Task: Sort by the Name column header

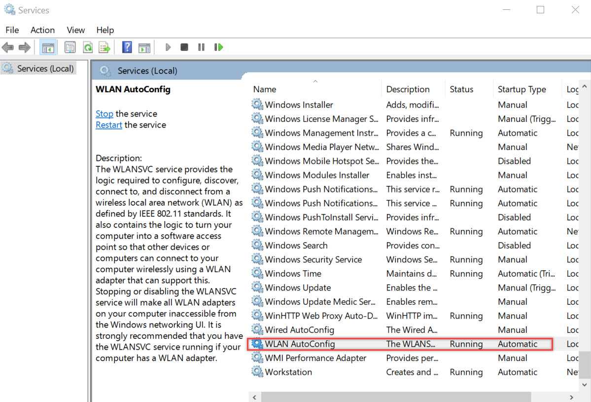Action: 315,89
